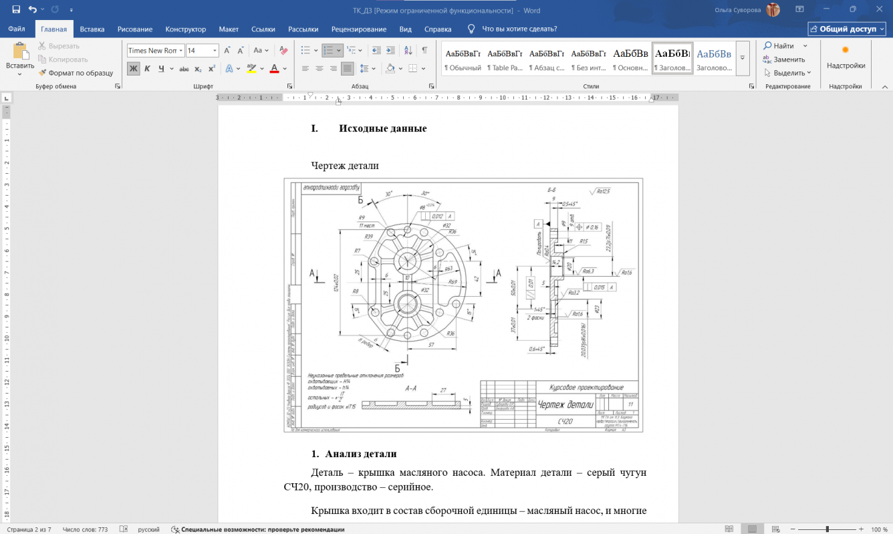This screenshot has height=534, width=893.
Task: Click the superscript x² button
Action: [x=212, y=69]
